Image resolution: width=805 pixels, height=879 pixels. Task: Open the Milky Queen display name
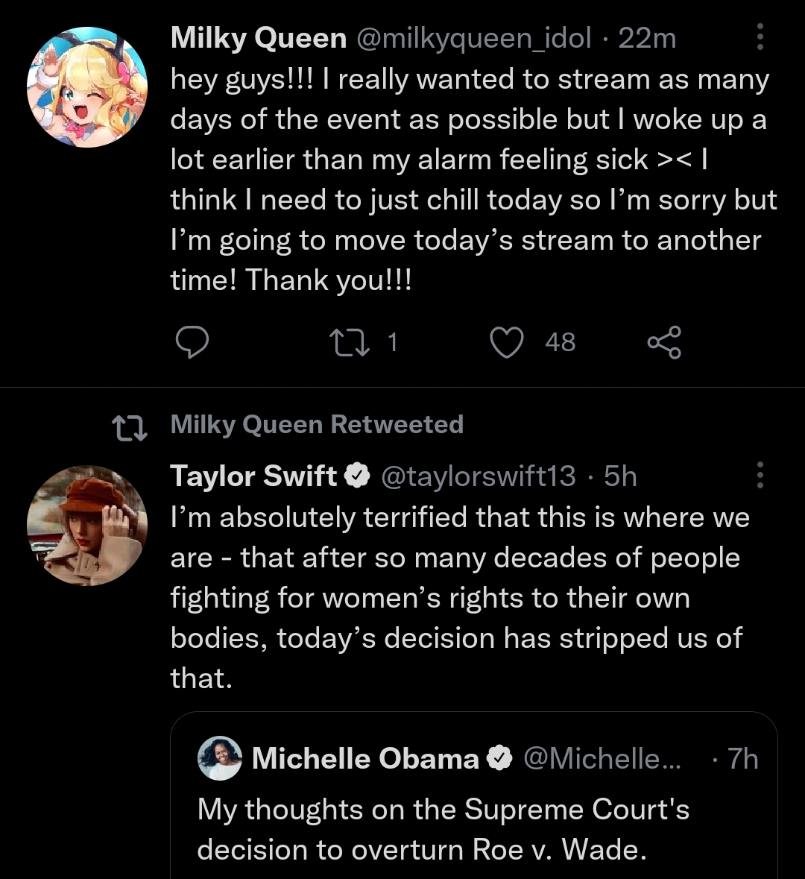click(258, 38)
